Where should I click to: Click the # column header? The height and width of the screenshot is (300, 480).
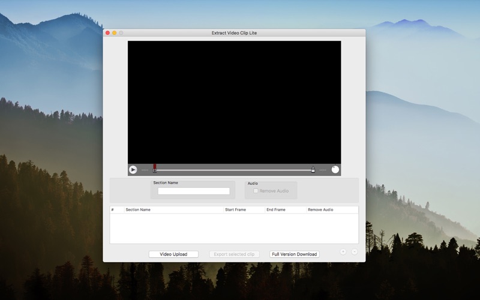coord(116,210)
